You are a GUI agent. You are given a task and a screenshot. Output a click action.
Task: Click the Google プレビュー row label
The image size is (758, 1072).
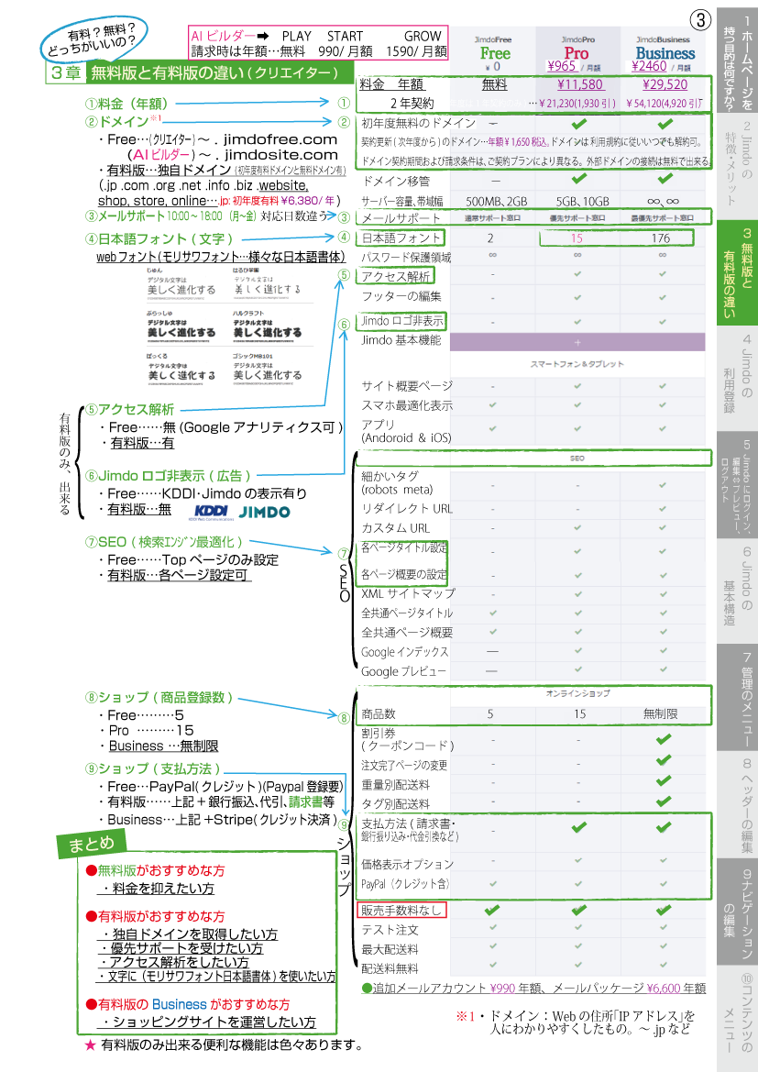[x=403, y=671]
